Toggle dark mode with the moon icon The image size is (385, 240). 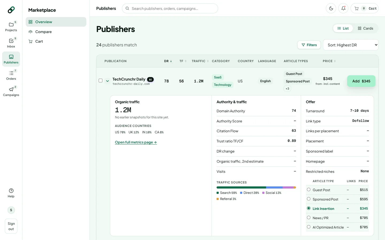pyautogui.click(x=331, y=8)
